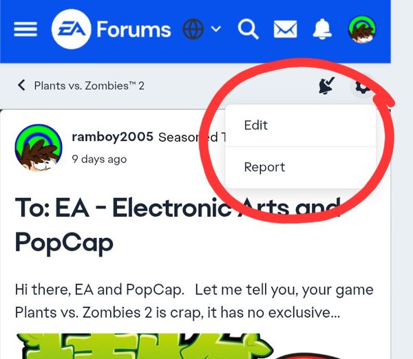Open the hamburger navigation menu
413x359 pixels.
[25, 29]
